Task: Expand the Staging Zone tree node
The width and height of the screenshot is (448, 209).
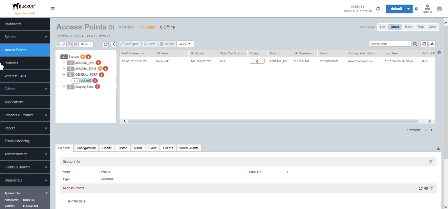Action: pos(64,87)
